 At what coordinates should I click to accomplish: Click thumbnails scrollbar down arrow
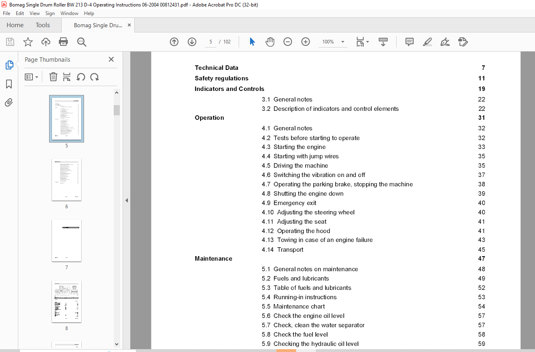point(117,344)
